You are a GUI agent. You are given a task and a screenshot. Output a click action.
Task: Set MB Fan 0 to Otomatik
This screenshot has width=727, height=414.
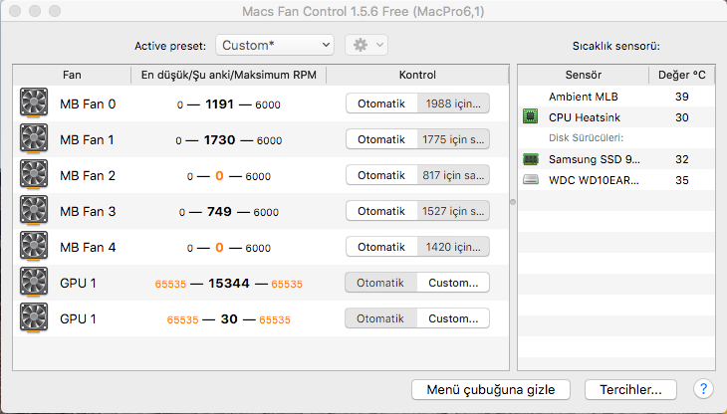pyautogui.click(x=381, y=103)
